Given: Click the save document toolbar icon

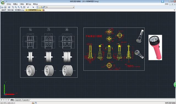Looking at the screenshot, I should pos(5,7).
